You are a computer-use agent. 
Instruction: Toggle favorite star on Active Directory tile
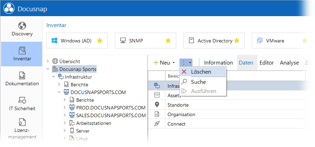237,41
